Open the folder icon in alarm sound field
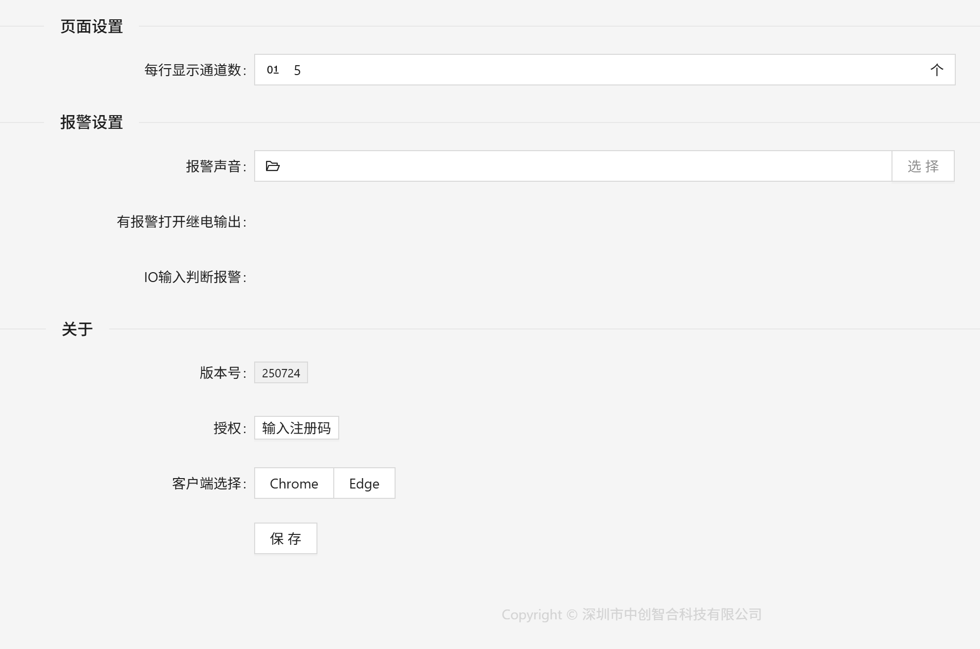This screenshot has width=980, height=649. tap(272, 166)
